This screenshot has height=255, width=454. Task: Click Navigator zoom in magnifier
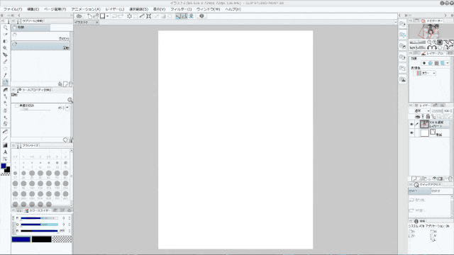click(x=435, y=42)
